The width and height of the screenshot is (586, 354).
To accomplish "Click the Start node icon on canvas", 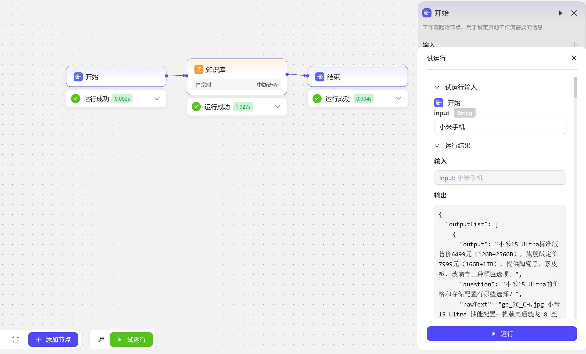I will 78,77.
